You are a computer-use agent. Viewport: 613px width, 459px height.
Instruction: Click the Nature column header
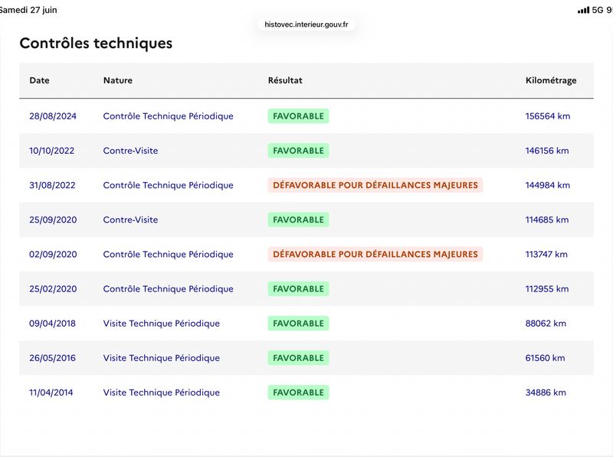pyautogui.click(x=118, y=80)
